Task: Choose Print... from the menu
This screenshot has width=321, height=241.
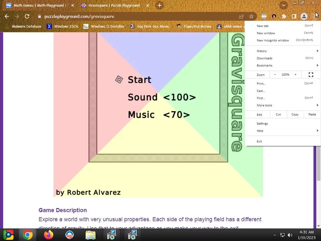Action: click(x=283, y=83)
